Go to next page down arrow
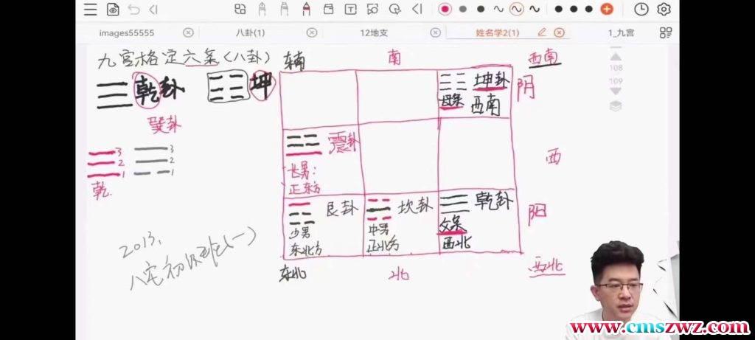The width and height of the screenshot is (755, 340). tap(616, 91)
